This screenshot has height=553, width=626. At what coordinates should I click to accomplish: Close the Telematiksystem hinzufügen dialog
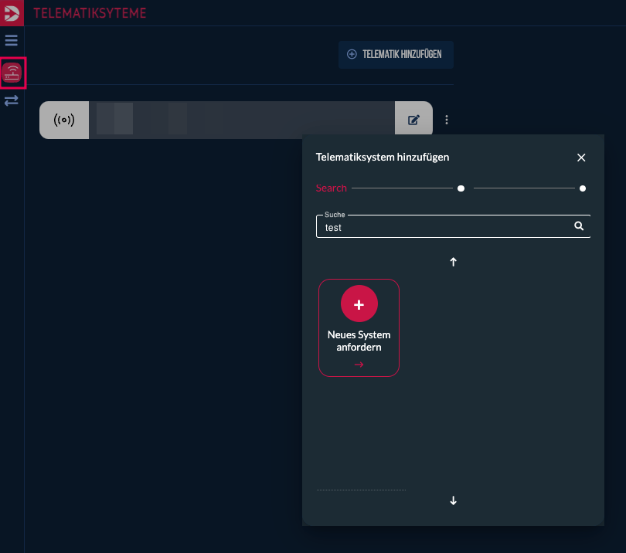(581, 158)
